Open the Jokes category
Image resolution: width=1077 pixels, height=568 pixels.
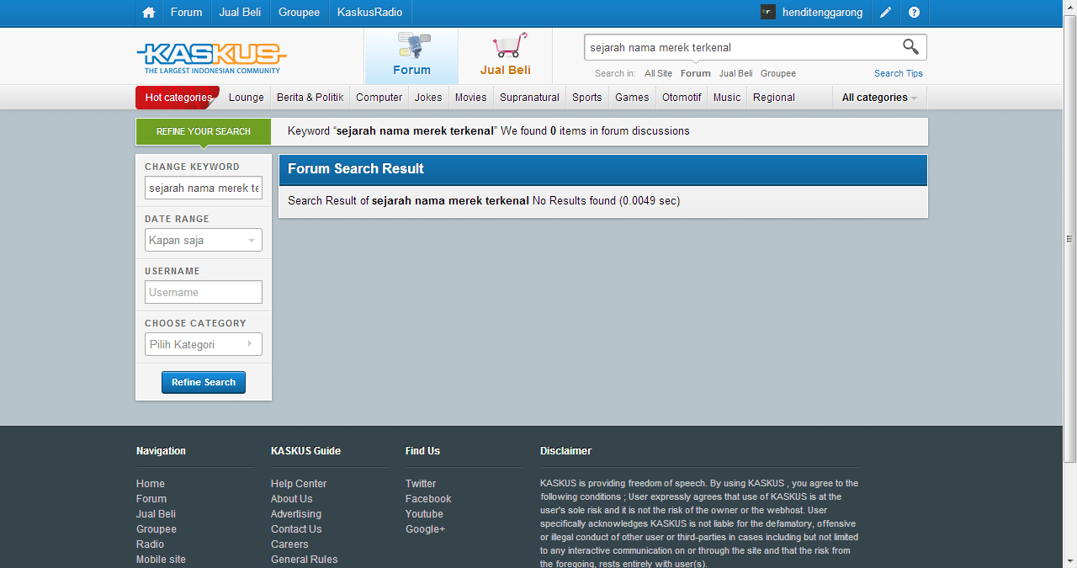428,98
